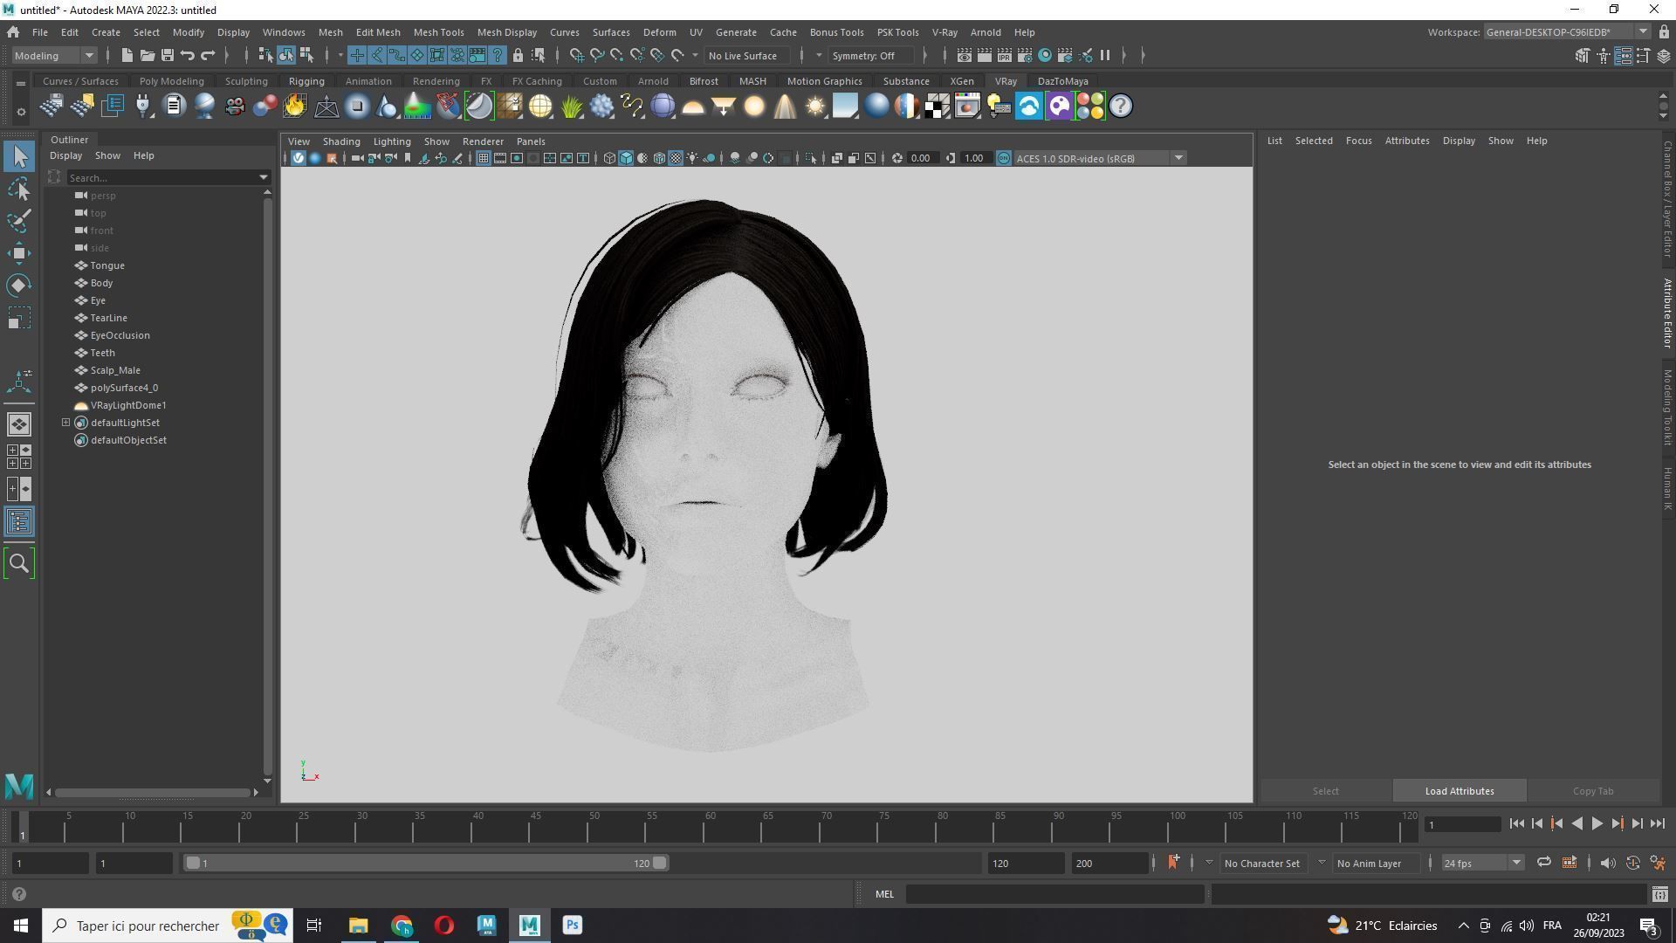The width and height of the screenshot is (1676, 943).
Task: Step back one frame
Action: click(x=1537, y=823)
